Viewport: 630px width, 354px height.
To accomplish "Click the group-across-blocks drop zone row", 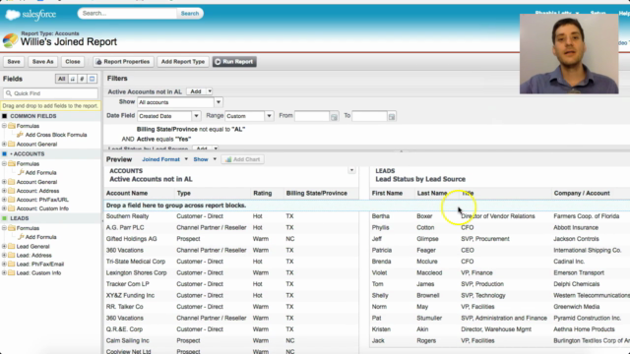I will tap(367, 206).
